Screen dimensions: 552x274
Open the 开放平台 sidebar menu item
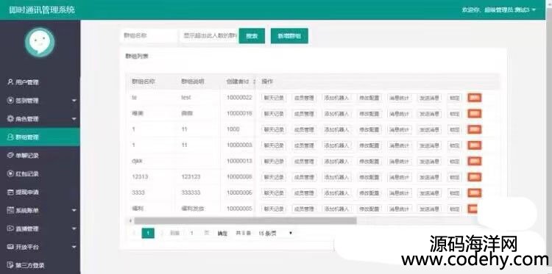tap(40, 247)
